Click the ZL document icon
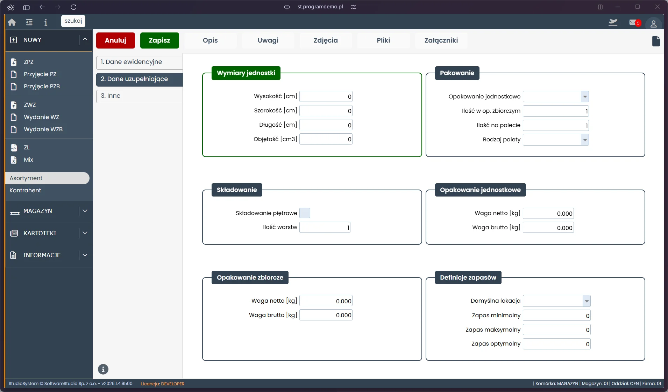 14,147
